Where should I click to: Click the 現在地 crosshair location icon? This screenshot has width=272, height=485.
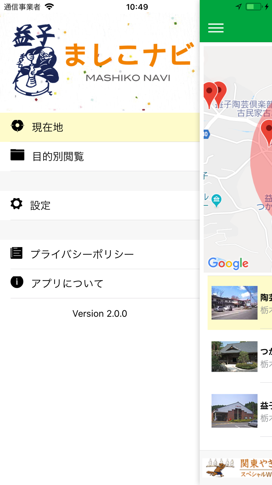coord(17,126)
